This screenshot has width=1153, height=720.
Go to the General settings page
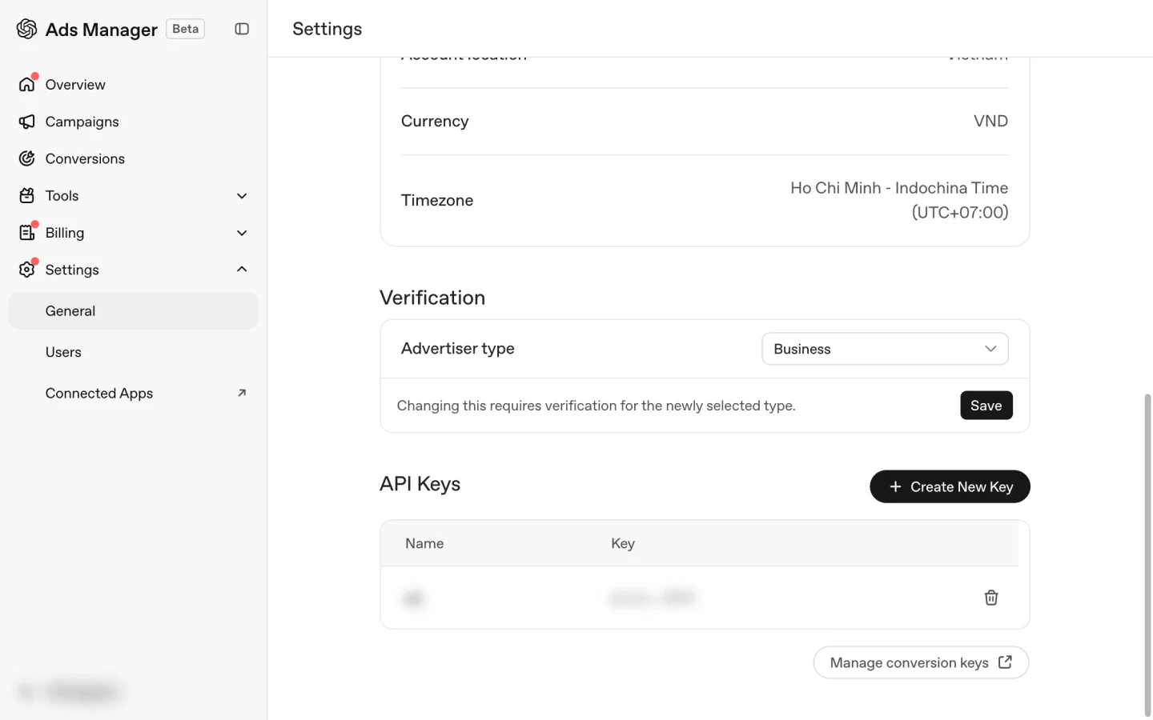coord(133,310)
